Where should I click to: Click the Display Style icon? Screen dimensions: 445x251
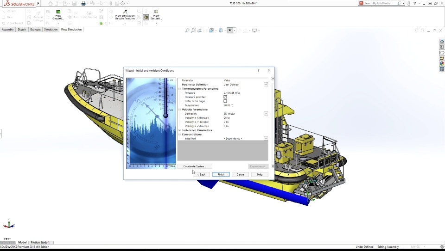[221, 31]
